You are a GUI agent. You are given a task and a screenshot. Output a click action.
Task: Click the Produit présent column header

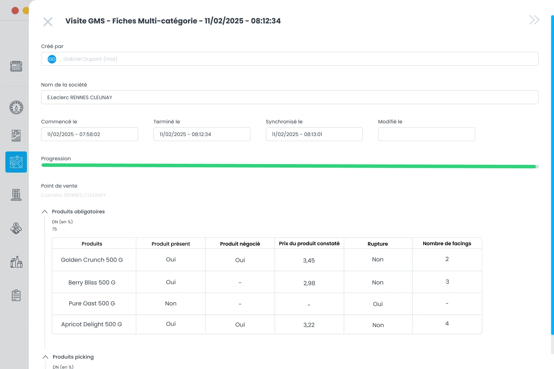coord(171,244)
